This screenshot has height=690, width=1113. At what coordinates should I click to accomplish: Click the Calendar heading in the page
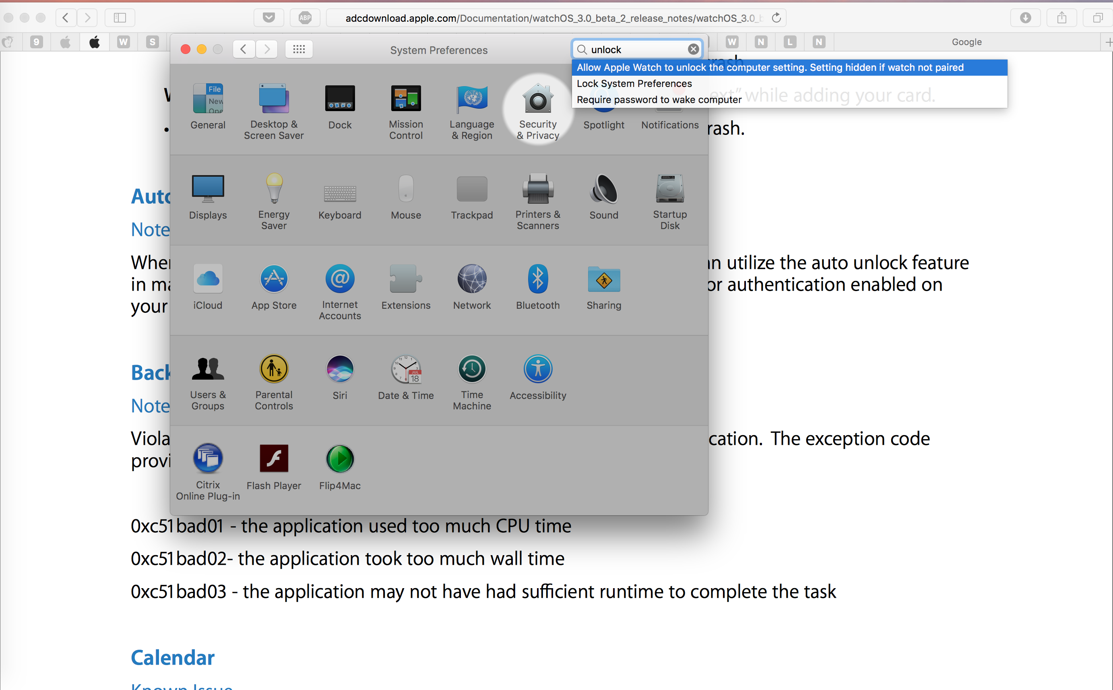[173, 658]
